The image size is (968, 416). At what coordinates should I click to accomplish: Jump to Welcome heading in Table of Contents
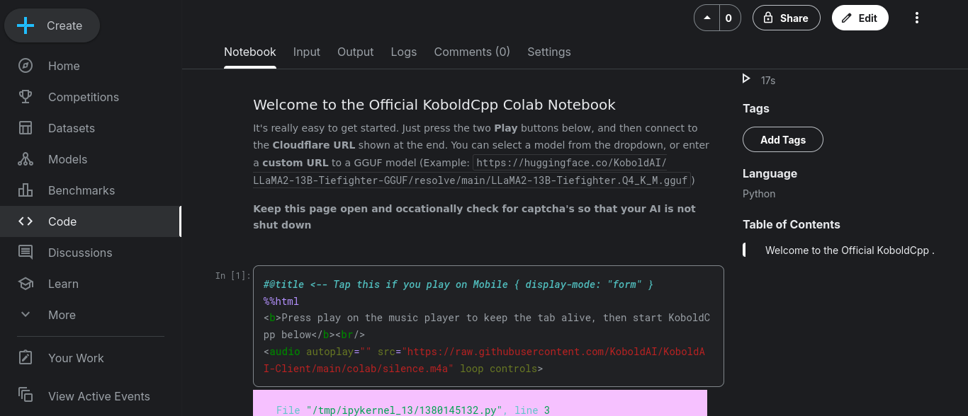tap(850, 250)
